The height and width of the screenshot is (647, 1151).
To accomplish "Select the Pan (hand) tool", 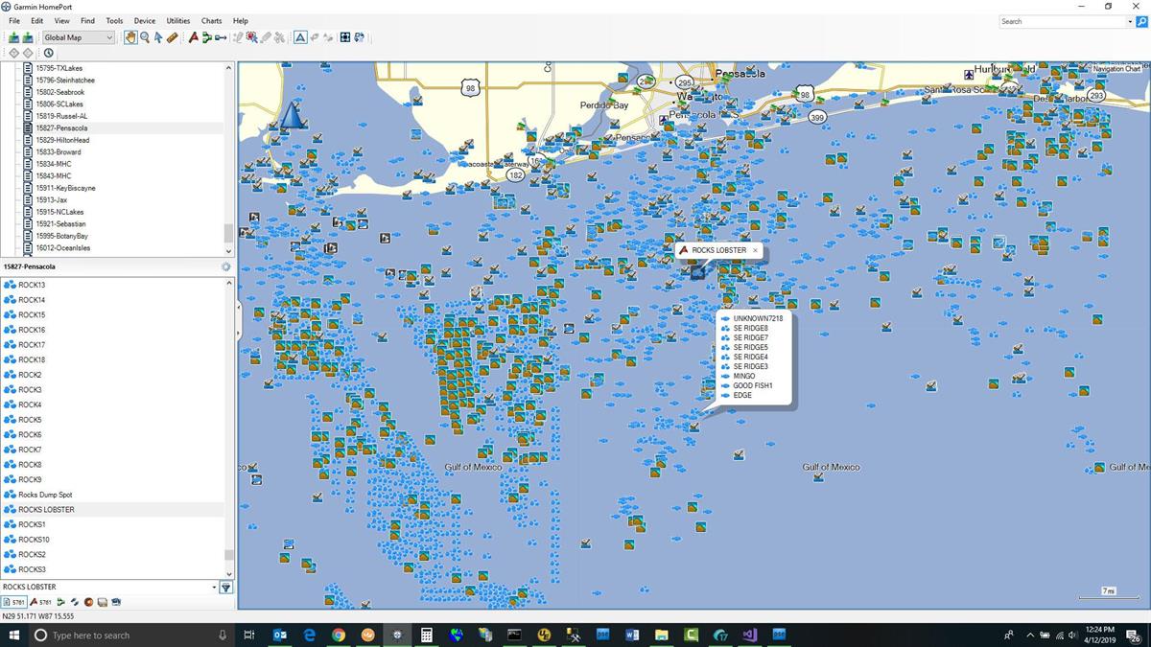I will [130, 37].
